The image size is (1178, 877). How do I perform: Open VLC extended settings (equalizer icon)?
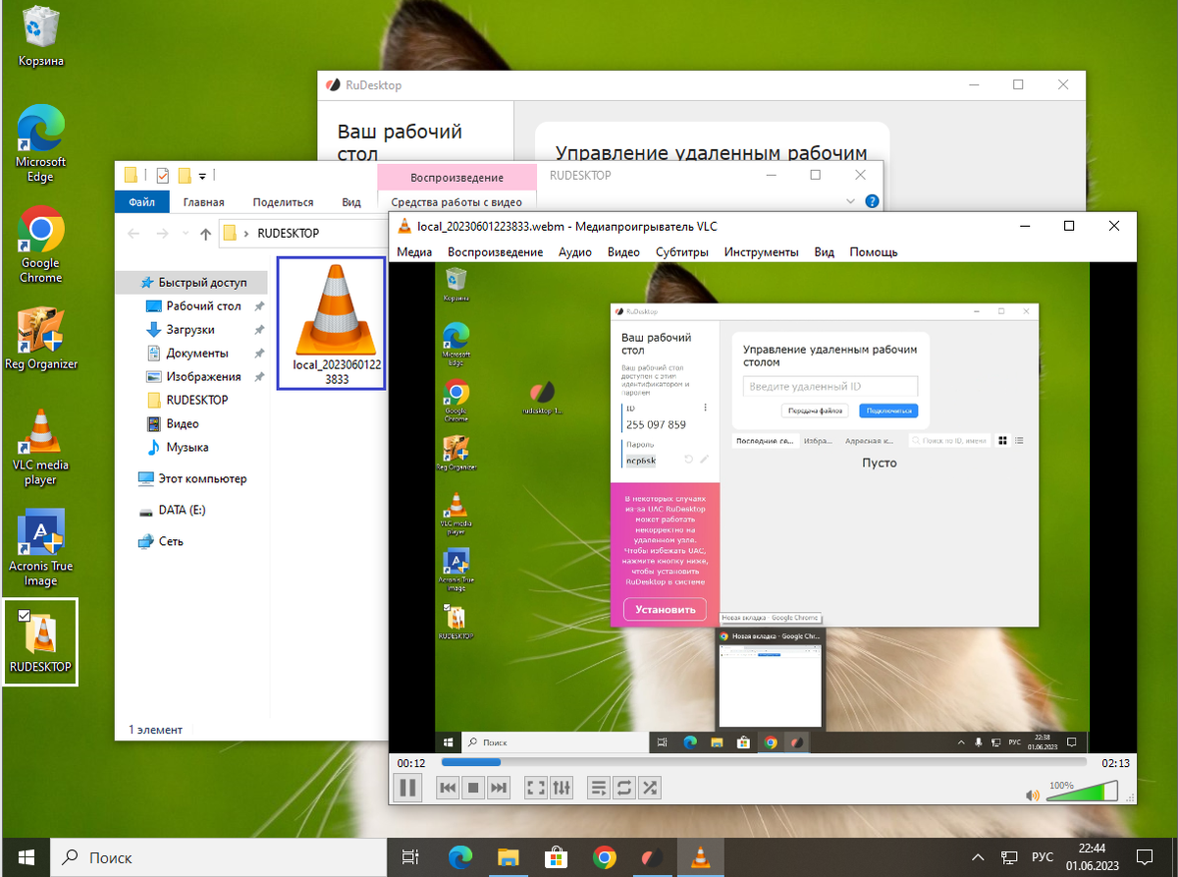(x=562, y=787)
